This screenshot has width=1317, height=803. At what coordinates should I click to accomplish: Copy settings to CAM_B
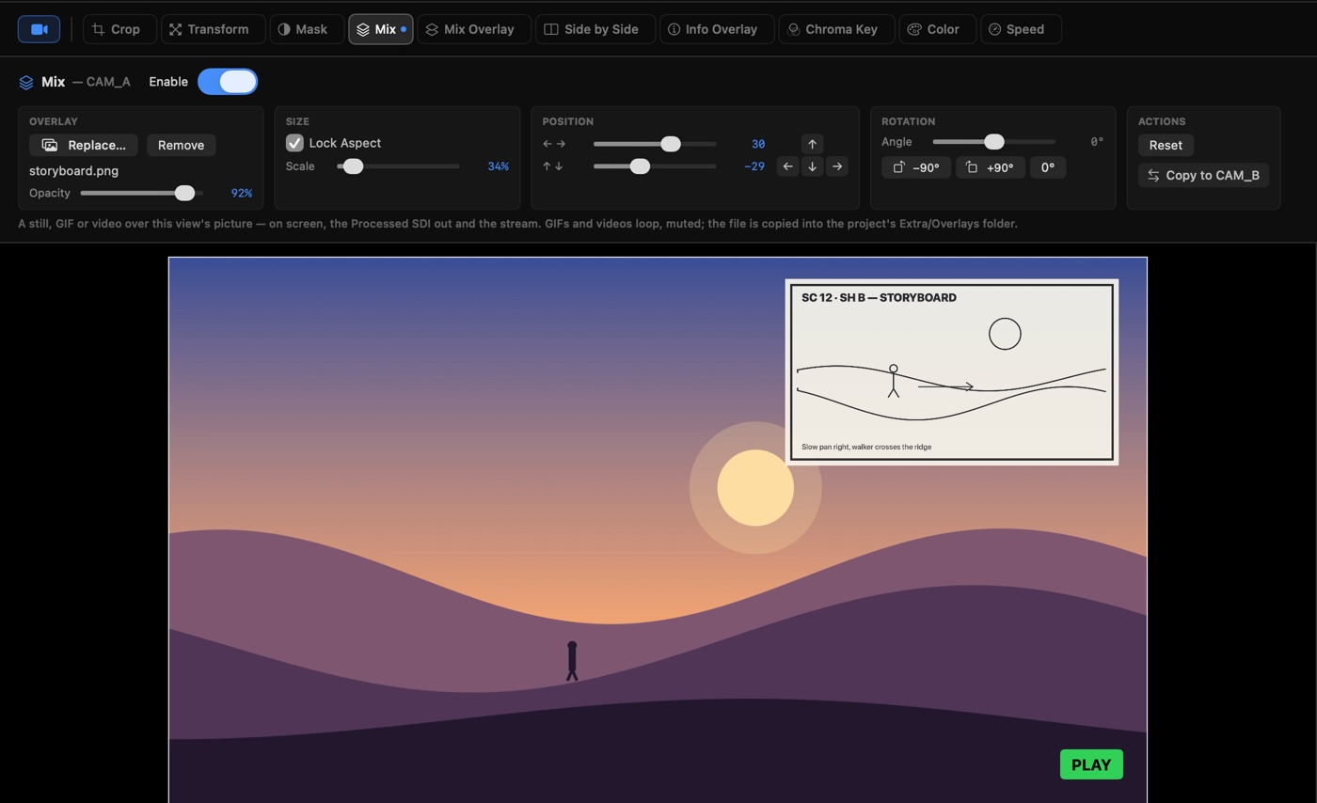click(1203, 175)
